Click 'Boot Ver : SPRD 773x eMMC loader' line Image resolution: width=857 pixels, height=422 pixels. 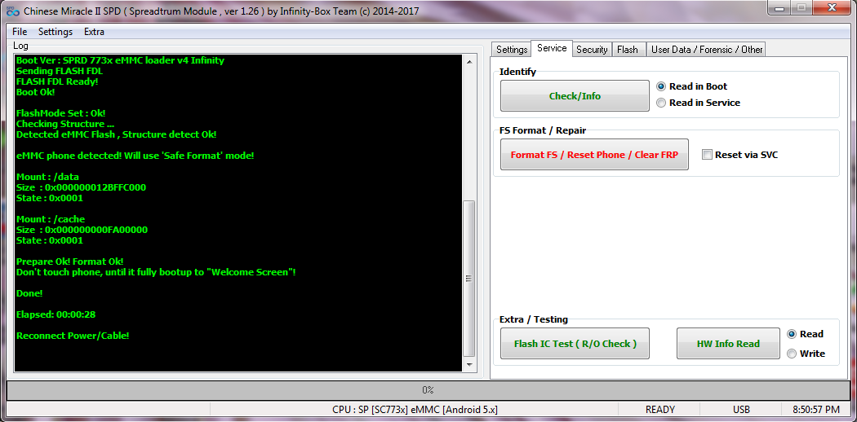pos(120,60)
